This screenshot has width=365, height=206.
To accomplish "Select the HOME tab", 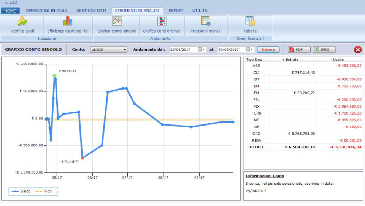I will 10,11.
